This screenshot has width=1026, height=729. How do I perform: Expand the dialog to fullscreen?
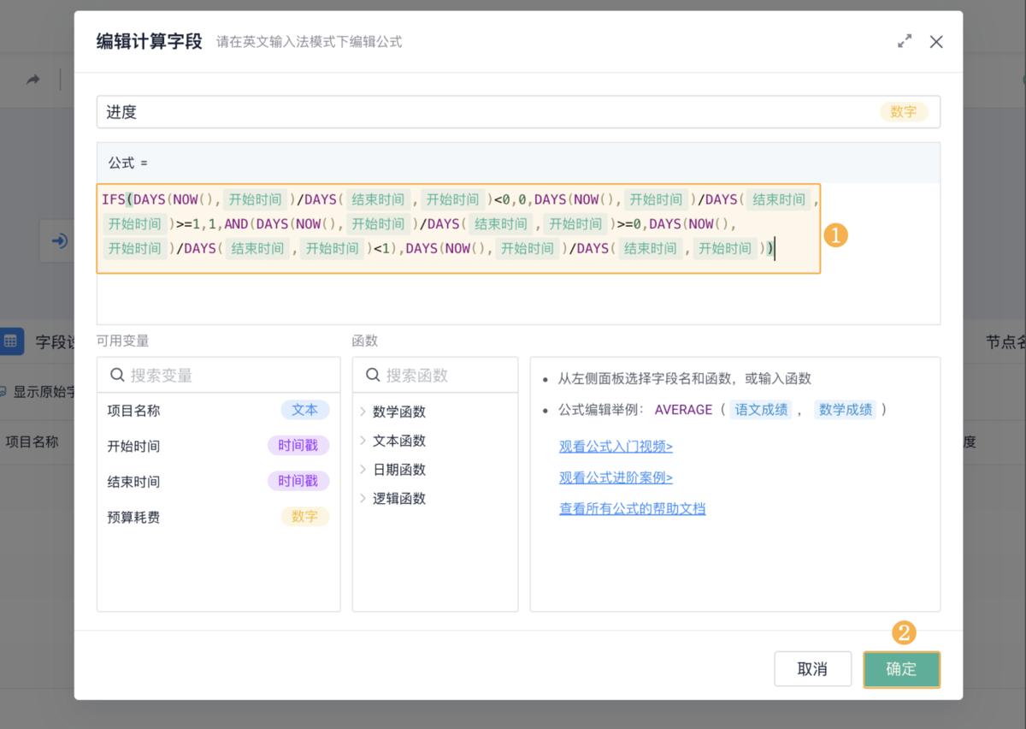point(905,41)
